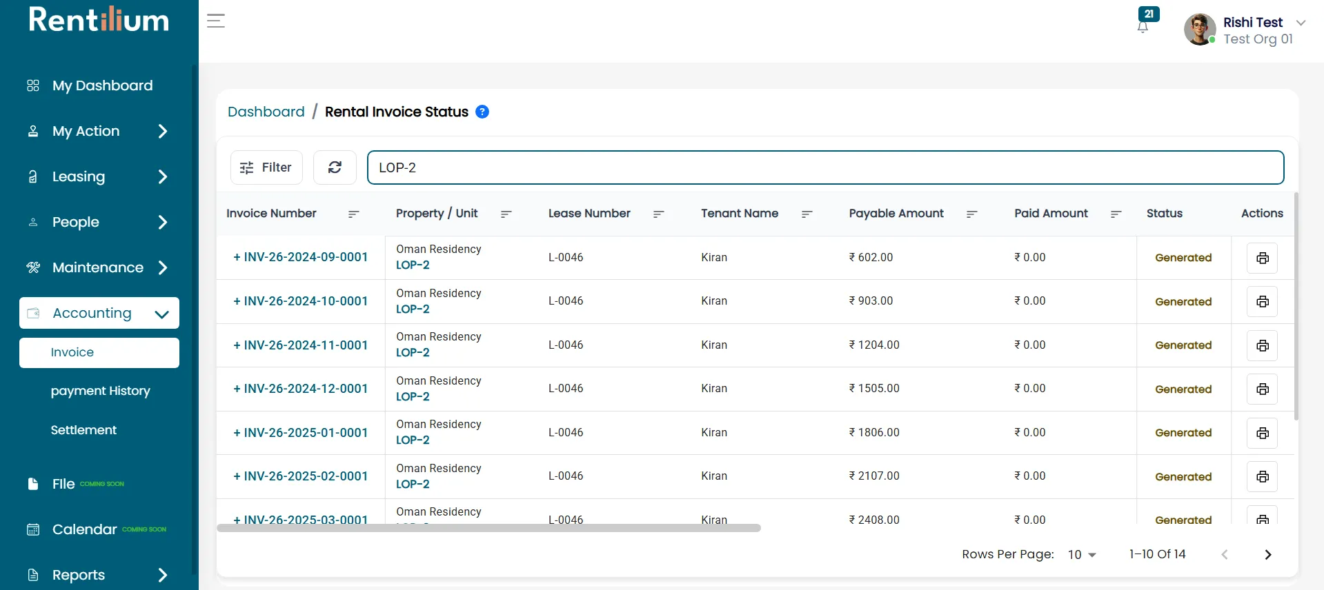Select the Invoice submenu item
Image resolution: width=1324 pixels, height=590 pixels.
click(x=99, y=353)
